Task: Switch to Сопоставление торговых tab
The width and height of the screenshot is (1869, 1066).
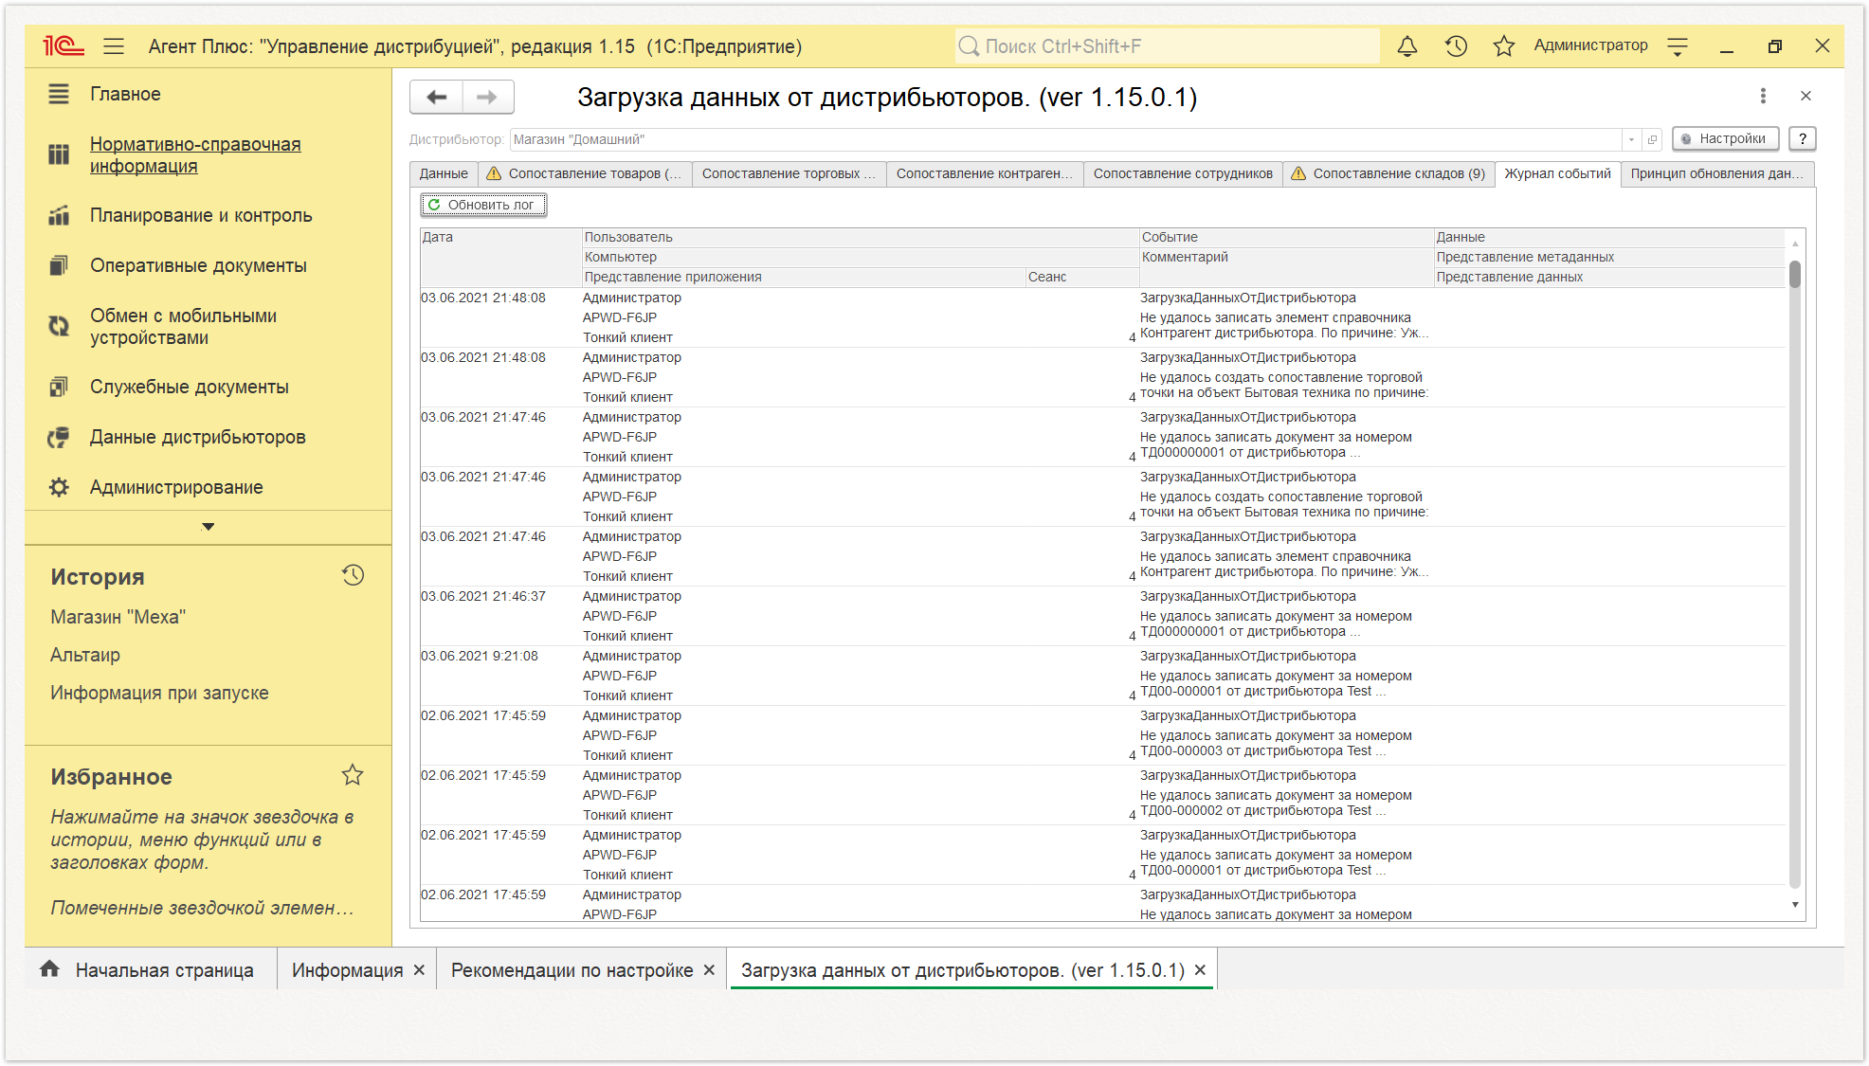Action: tap(789, 173)
